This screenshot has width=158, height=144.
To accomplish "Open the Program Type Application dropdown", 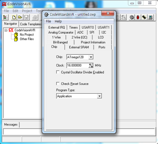I will (x=99, y=96).
